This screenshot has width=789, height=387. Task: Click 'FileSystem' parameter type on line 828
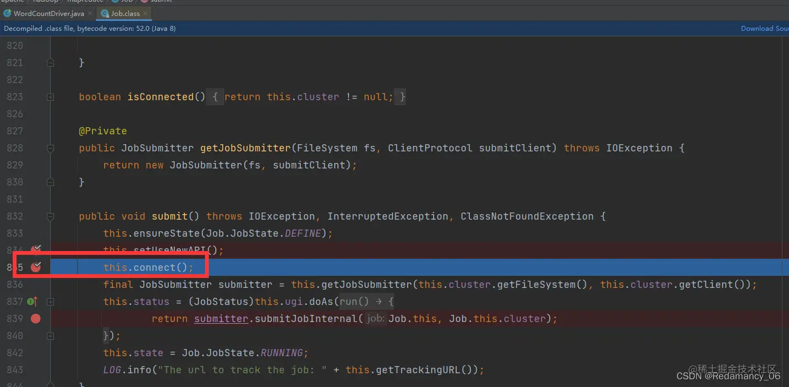point(327,148)
